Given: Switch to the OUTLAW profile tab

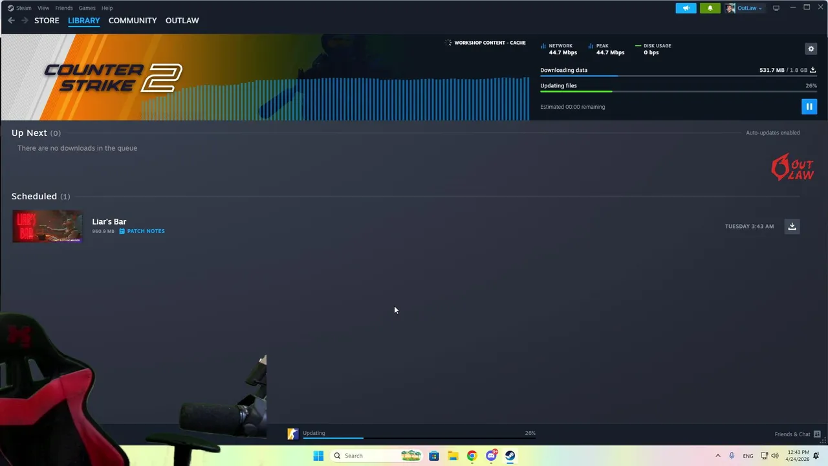Looking at the screenshot, I should (182, 21).
